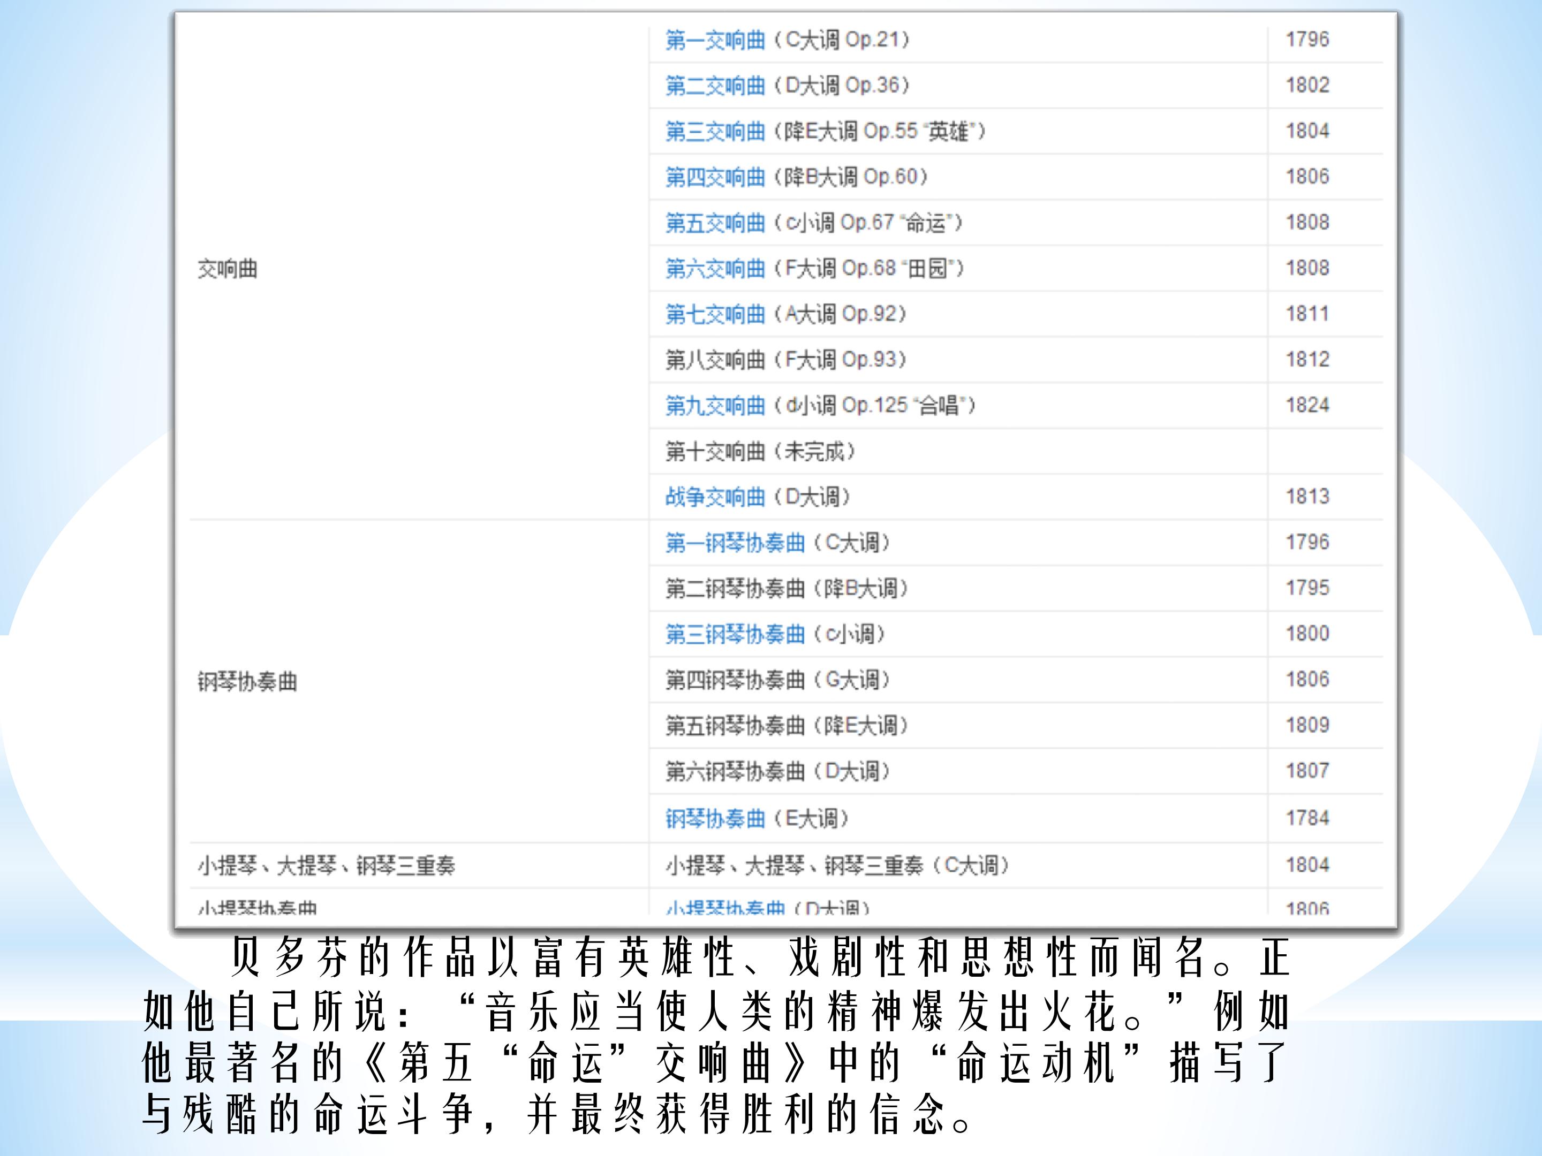Click the 第七交响曲 link
The width and height of the screenshot is (1542, 1156).
715,315
